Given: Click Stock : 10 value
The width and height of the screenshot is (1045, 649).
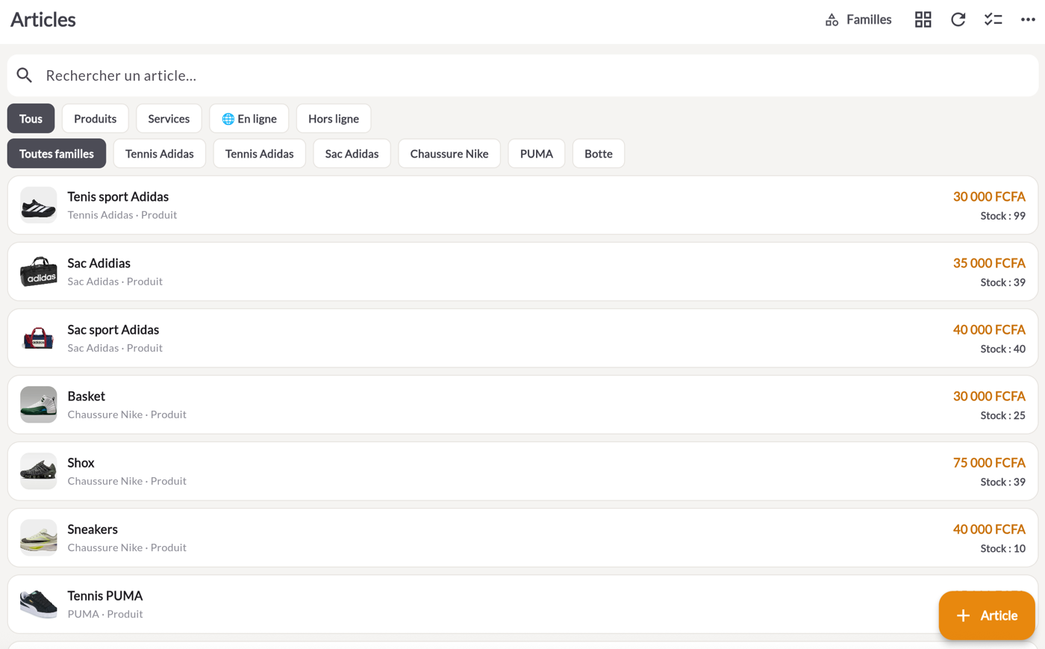Looking at the screenshot, I should [x=1002, y=548].
